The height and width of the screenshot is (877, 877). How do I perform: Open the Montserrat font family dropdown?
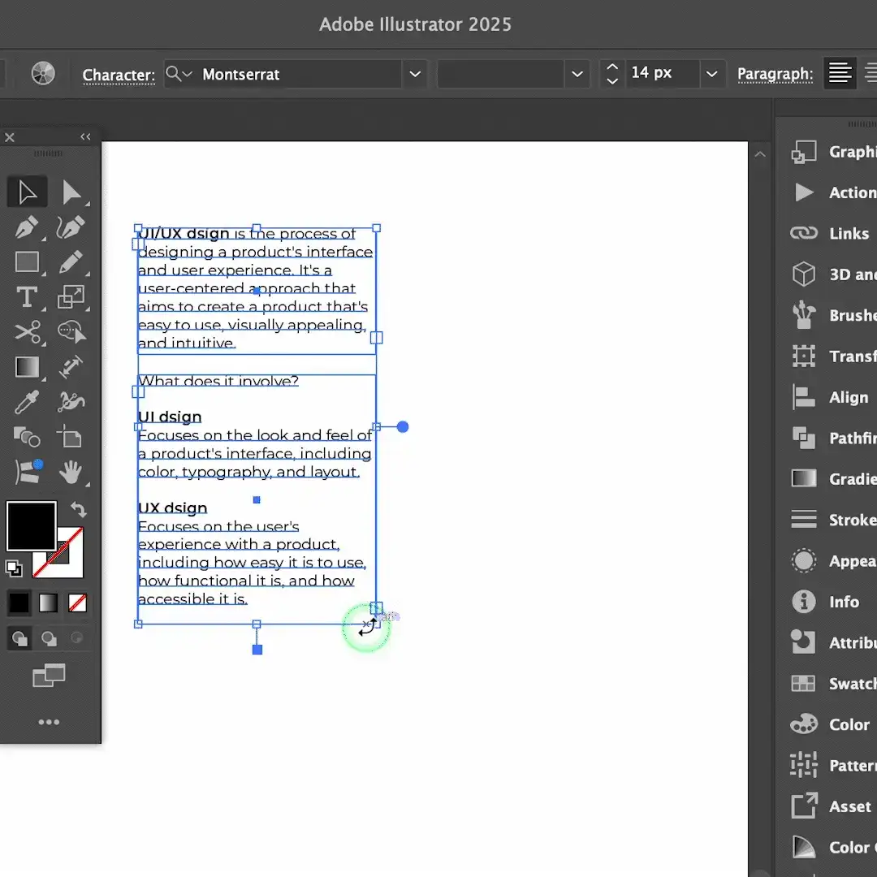click(x=415, y=74)
